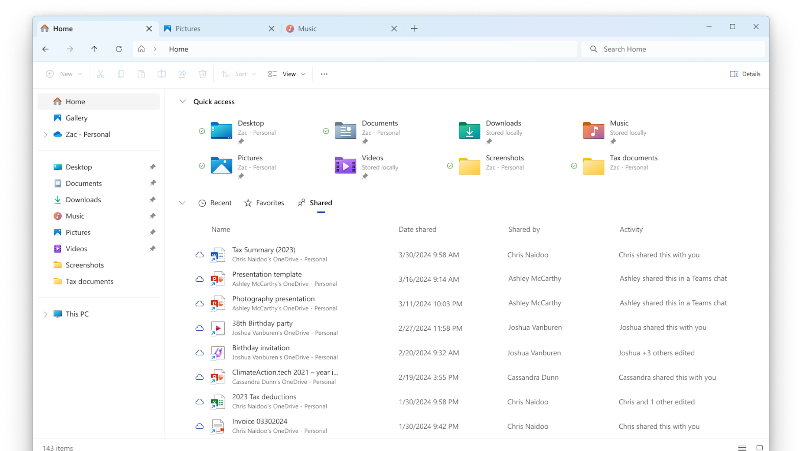Select the Favorites tab

coord(264,203)
